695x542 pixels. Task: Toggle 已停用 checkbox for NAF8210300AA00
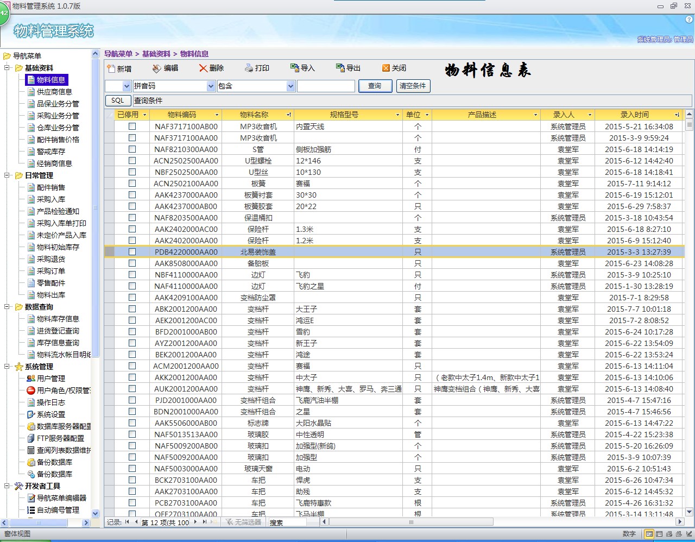coord(132,149)
